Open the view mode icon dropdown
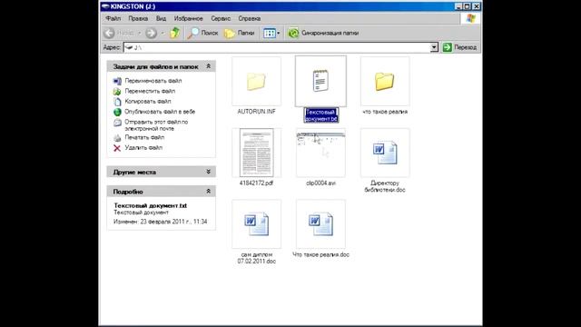This screenshot has height=327, width=581. 271,33
